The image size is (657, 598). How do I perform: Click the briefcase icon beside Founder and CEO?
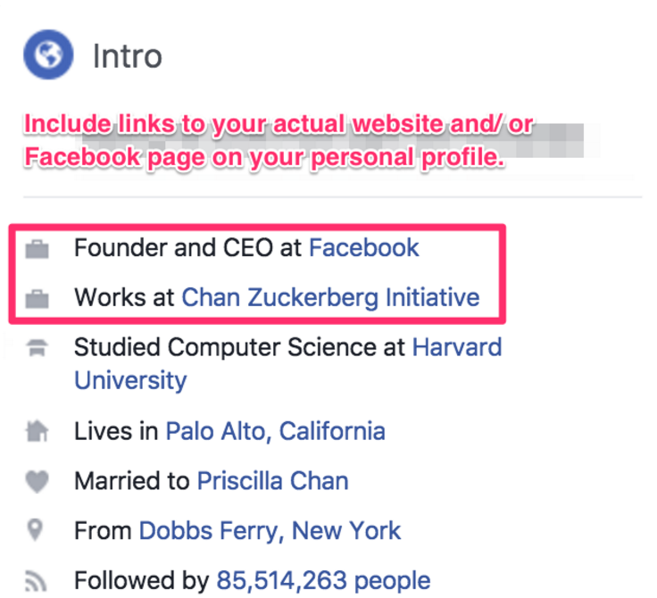click(x=37, y=249)
